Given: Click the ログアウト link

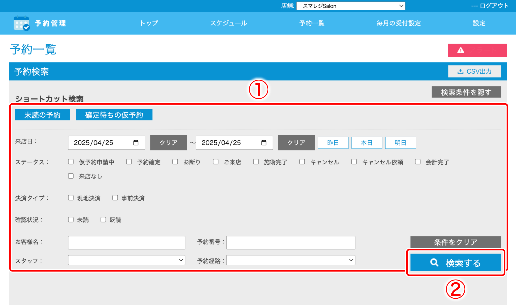Looking at the screenshot, I should point(494,6).
